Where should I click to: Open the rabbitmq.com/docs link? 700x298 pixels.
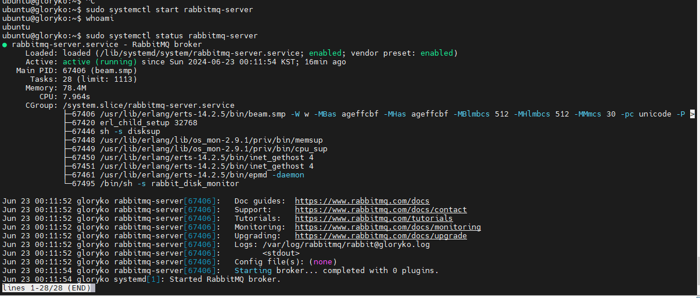362,201
